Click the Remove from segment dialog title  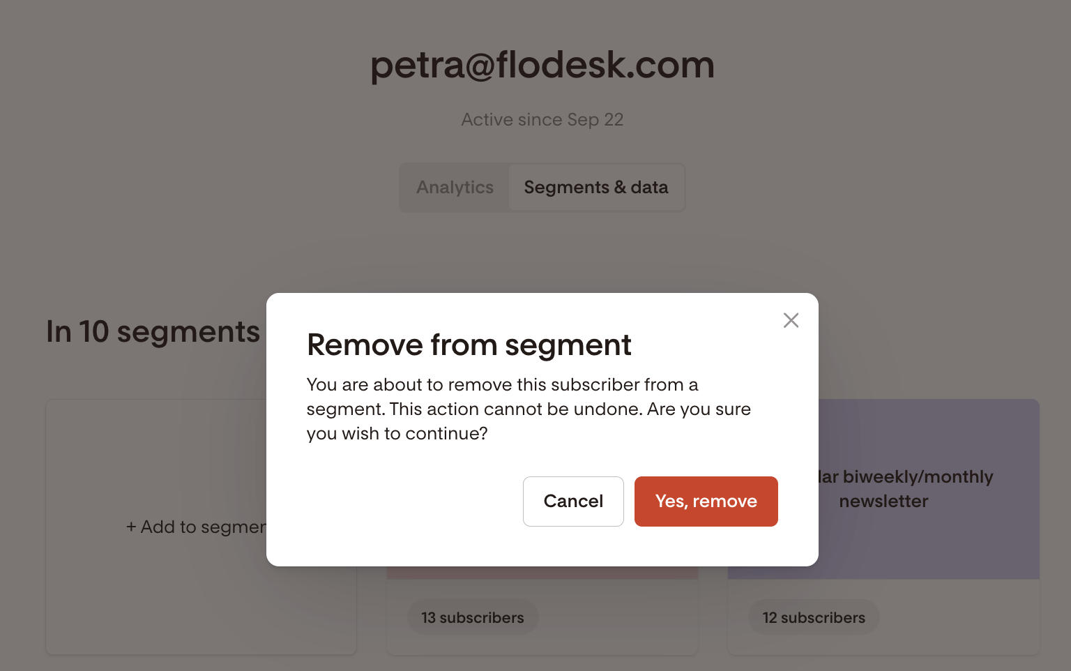point(469,345)
